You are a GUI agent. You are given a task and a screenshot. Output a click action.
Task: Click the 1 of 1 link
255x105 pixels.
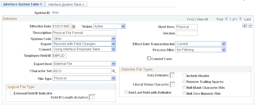pyautogui.click(x=233, y=19)
